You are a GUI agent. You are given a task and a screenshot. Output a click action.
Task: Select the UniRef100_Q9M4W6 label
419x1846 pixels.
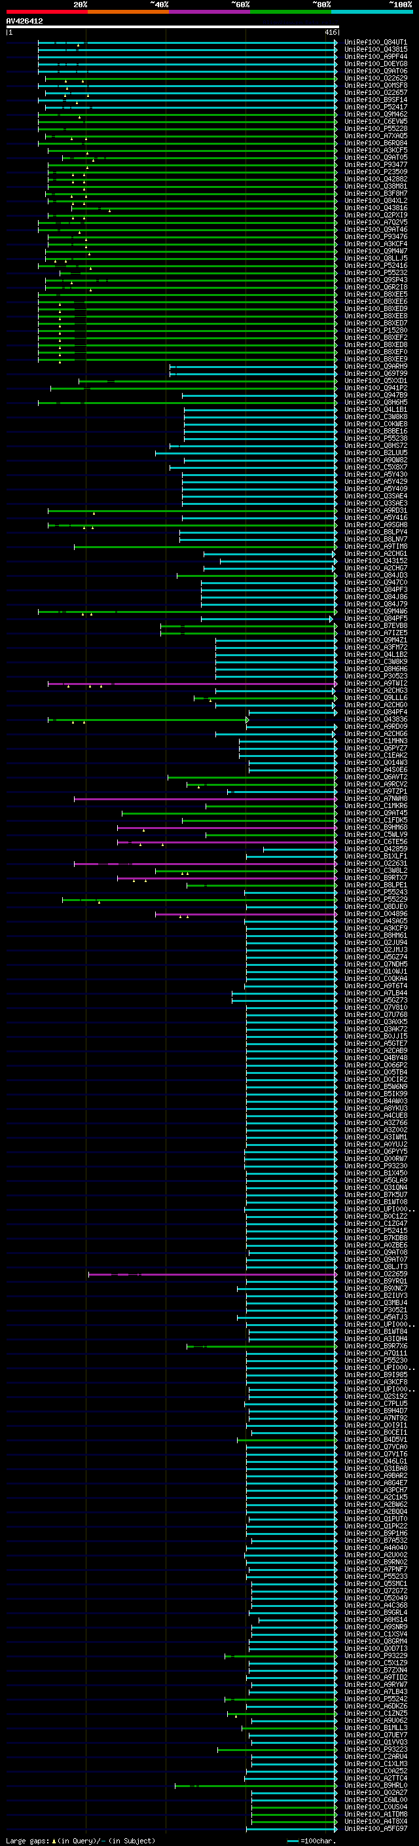[375, 611]
